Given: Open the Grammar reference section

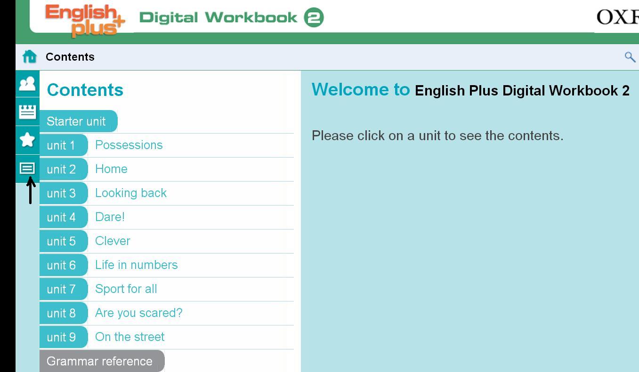Looking at the screenshot, I should (102, 361).
